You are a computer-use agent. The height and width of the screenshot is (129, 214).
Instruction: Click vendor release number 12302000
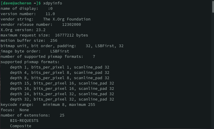(x=72, y=25)
